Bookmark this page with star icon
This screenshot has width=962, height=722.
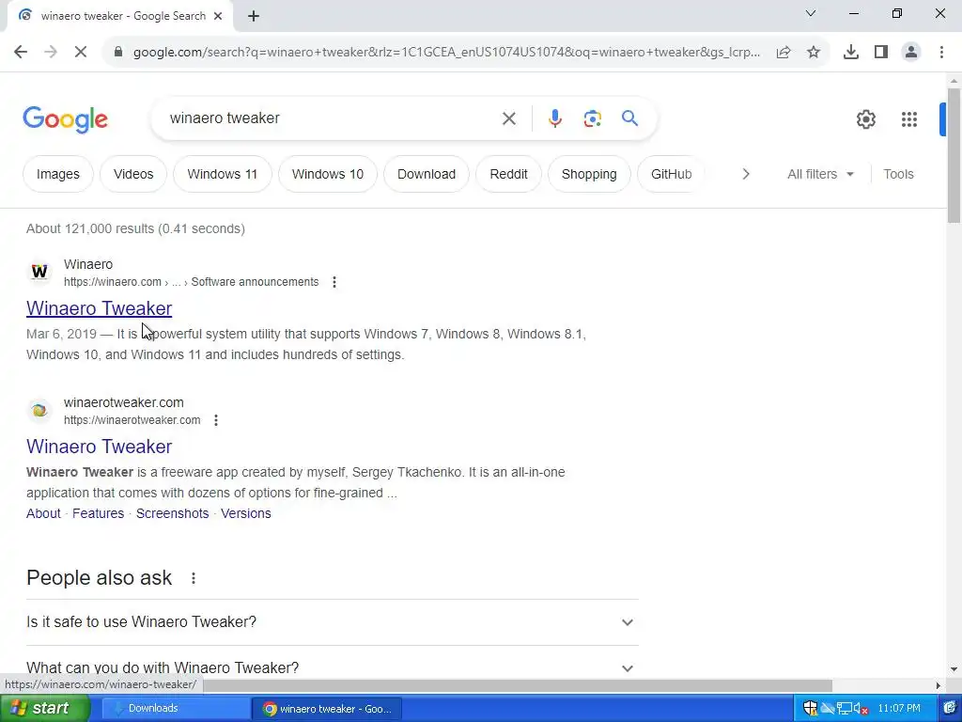point(813,53)
